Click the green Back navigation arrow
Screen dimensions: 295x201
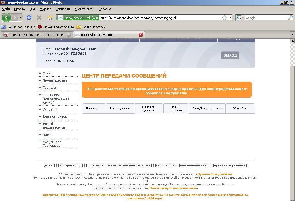tap(6, 18)
